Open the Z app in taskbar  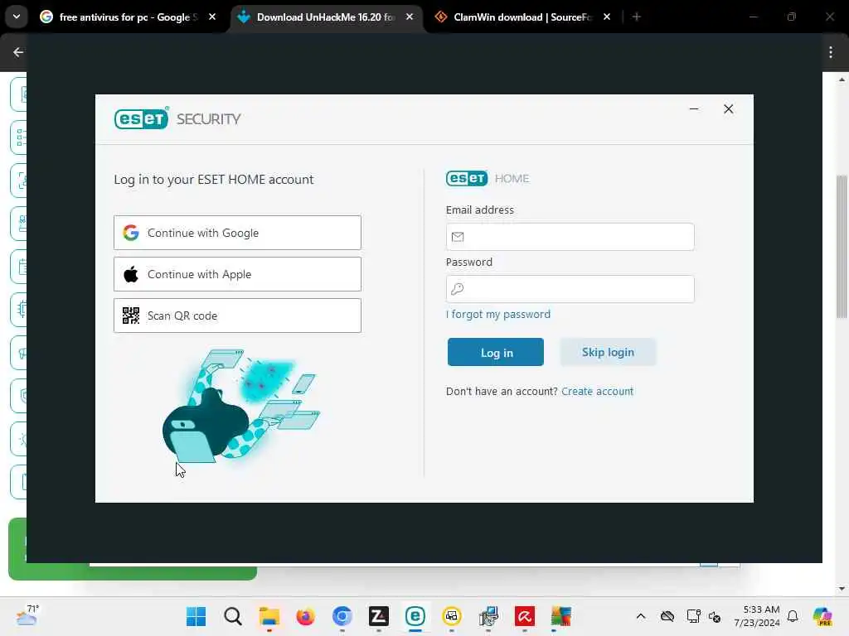click(x=378, y=616)
